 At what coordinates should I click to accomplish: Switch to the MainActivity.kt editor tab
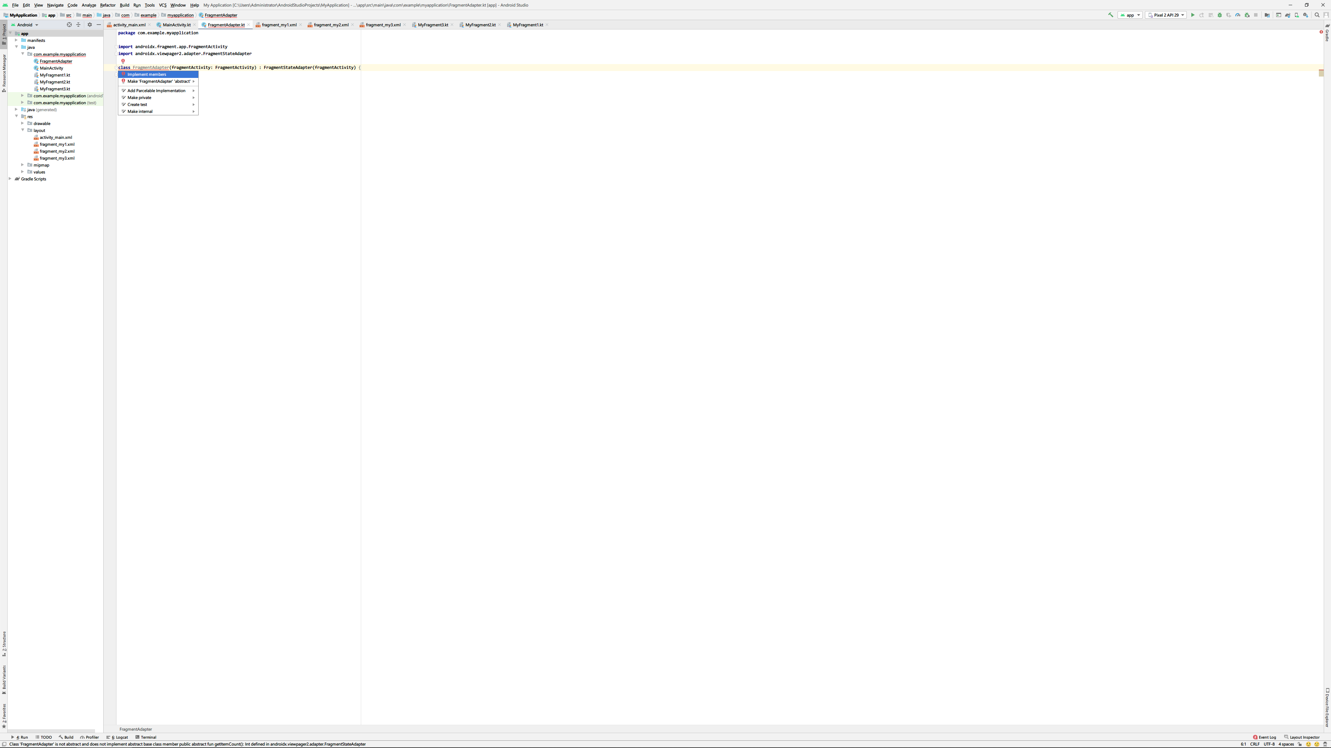pos(176,25)
